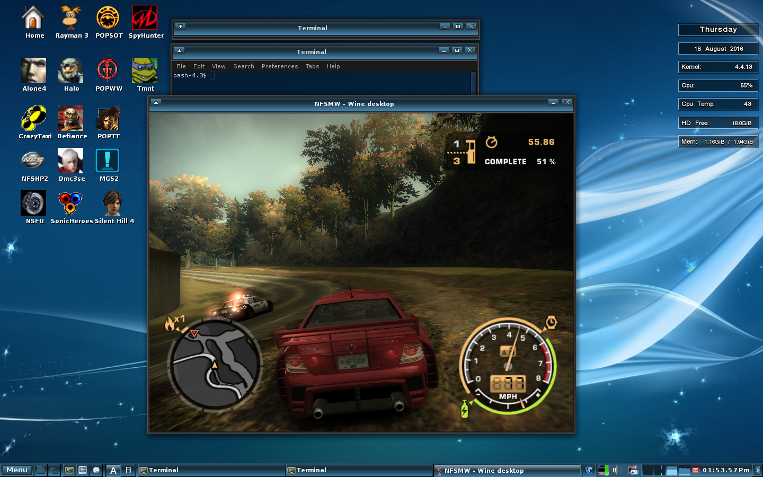Click the COMPLETE 51 % race progress text
Image resolution: width=763 pixels, height=477 pixels.
pos(520,162)
